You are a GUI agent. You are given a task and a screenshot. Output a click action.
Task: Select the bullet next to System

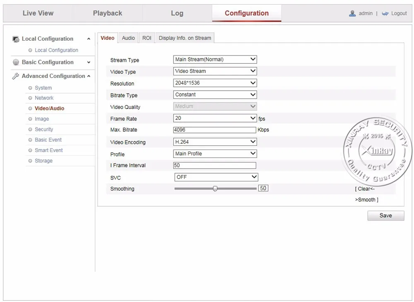[30, 88]
